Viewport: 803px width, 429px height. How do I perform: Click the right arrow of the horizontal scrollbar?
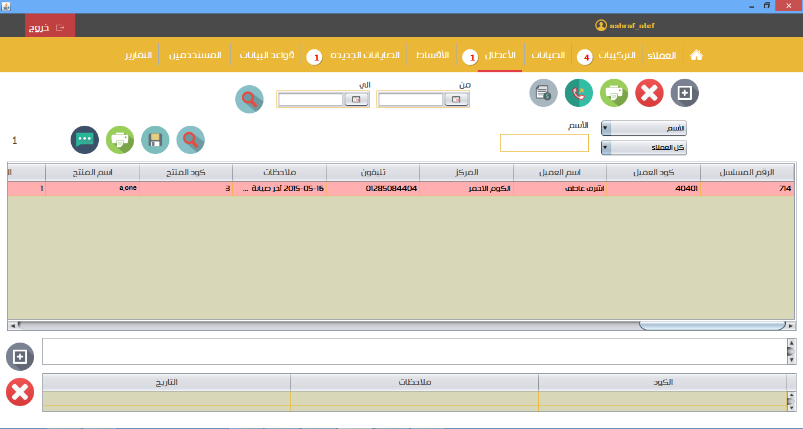(791, 325)
